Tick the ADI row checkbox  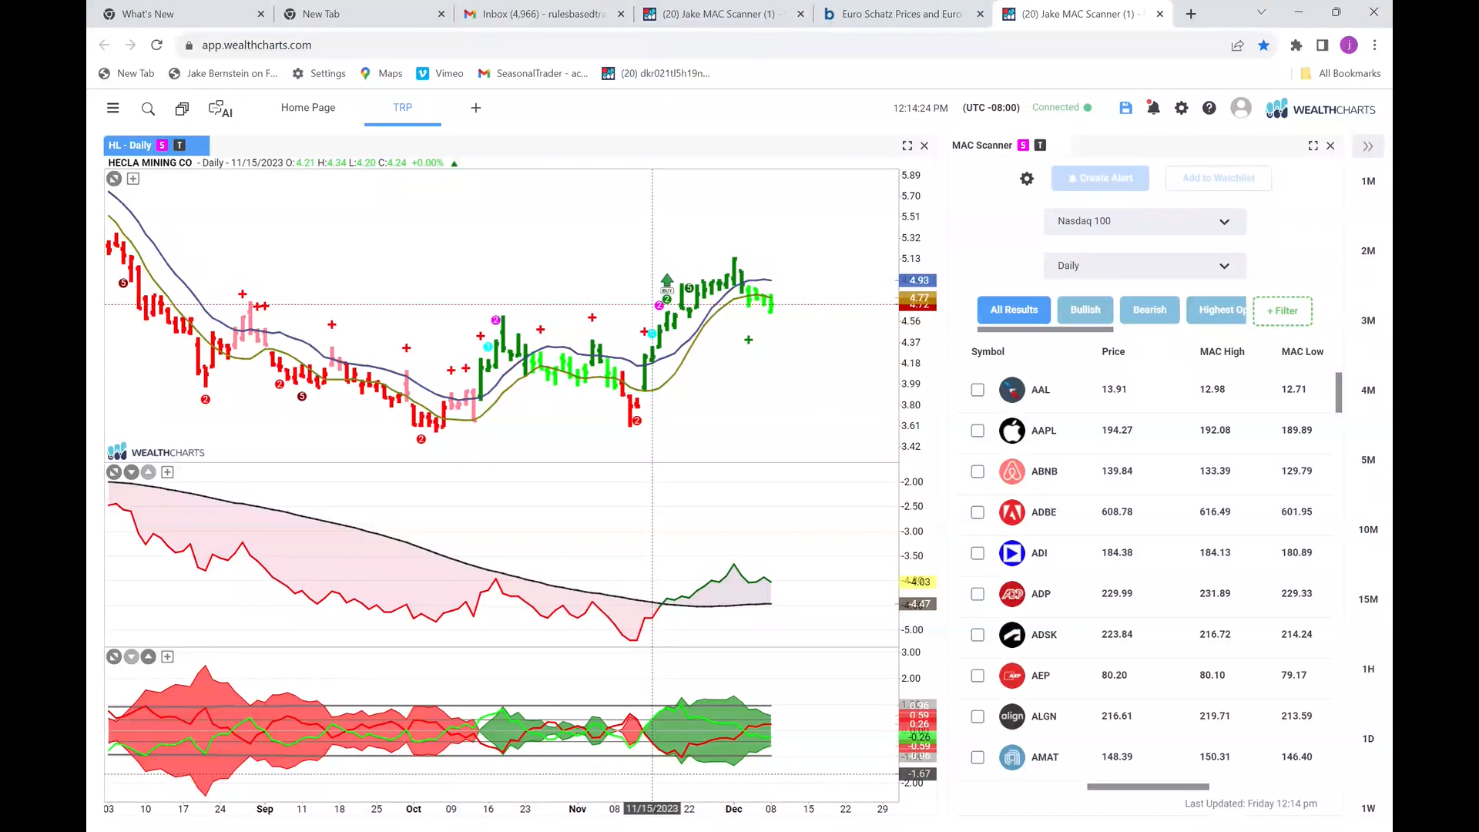tap(978, 553)
